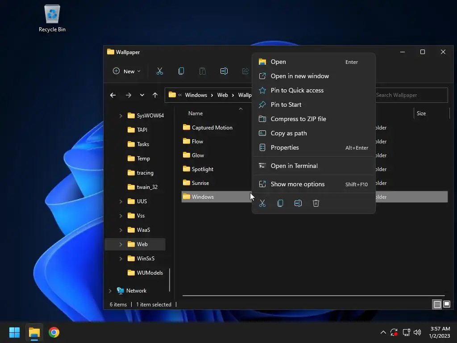Select Copy as path
The image size is (457, 343).
point(314,133)
